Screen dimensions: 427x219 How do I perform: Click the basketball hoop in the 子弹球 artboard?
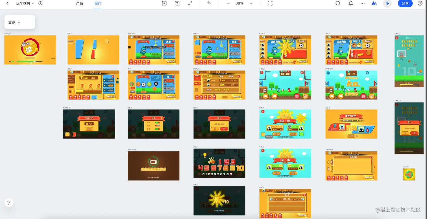[401, 56]
